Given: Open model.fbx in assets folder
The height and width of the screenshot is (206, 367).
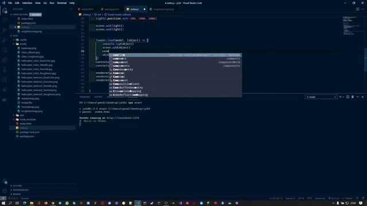Looking at the screenshot, I should point(27,102).
